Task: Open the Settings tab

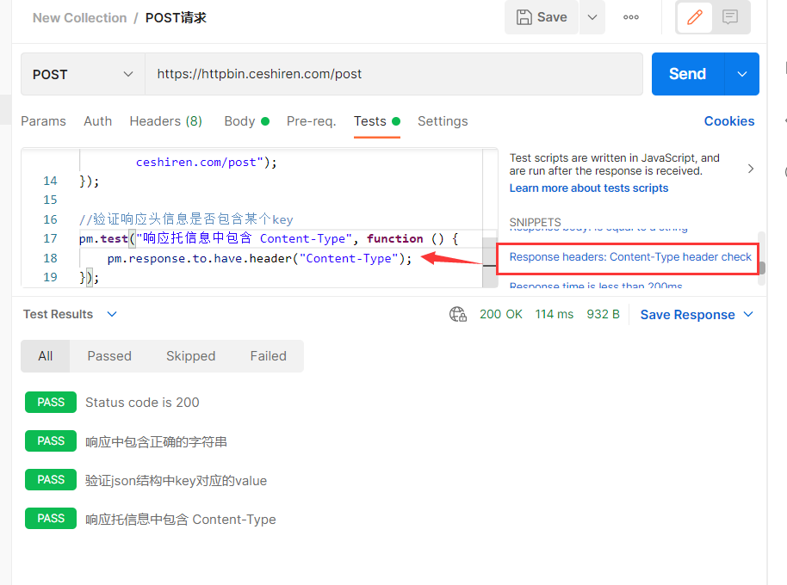Action: click(x=443, y=121)
